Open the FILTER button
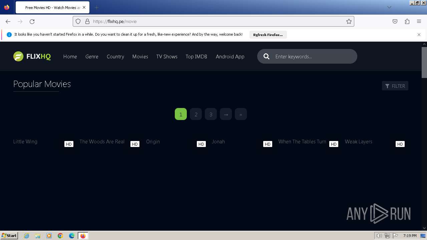 tap(395, 86)
